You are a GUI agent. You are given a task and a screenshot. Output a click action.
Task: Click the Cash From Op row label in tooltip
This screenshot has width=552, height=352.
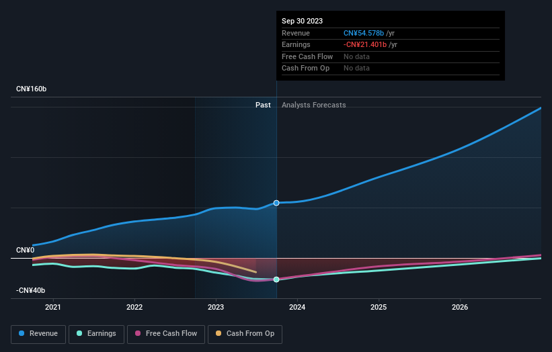[305, 69]
